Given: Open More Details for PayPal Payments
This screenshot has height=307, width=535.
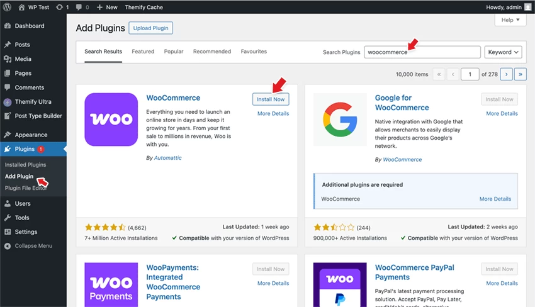Looking at the screenshot, I should click(502, 284).
